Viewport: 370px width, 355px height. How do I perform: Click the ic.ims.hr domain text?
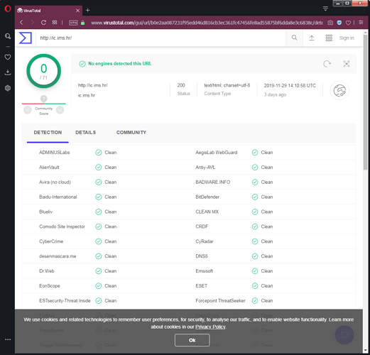[87, 95]
